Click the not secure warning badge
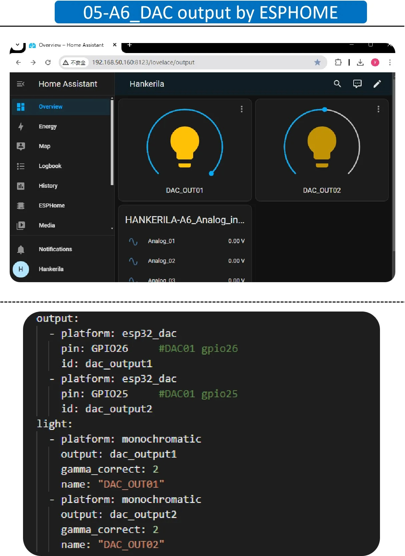 [74, 62]
